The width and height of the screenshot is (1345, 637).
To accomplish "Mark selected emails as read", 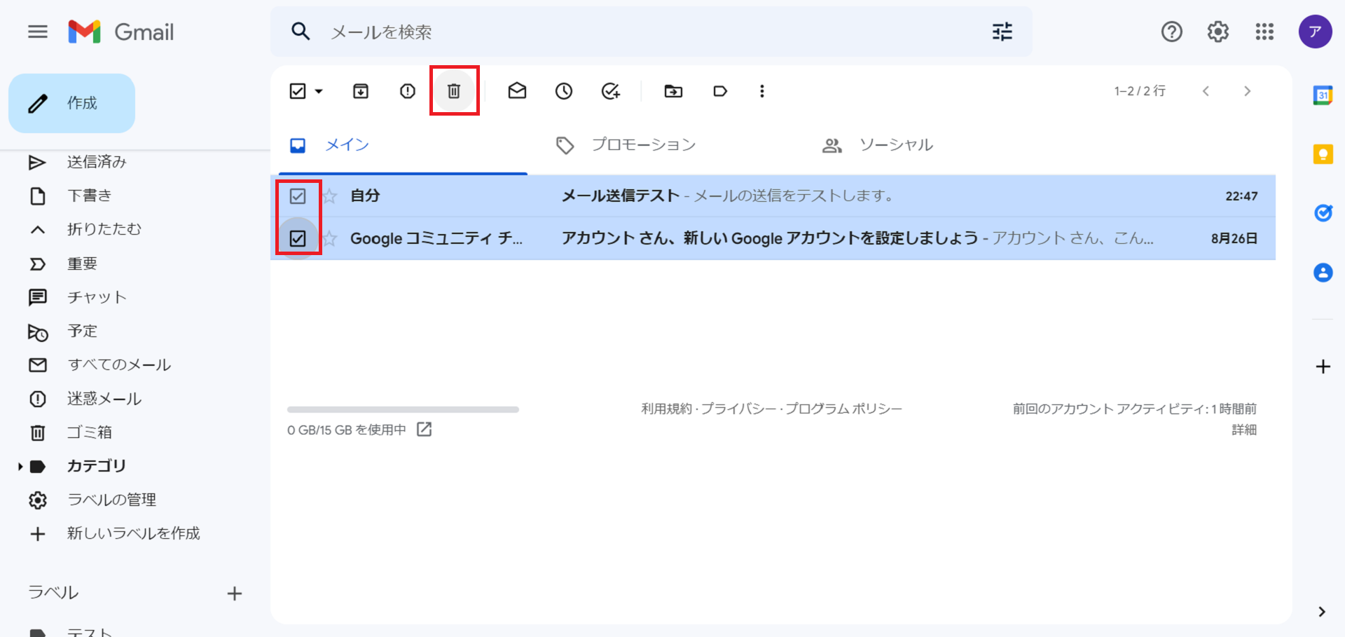I will click(x=517, y=91).
